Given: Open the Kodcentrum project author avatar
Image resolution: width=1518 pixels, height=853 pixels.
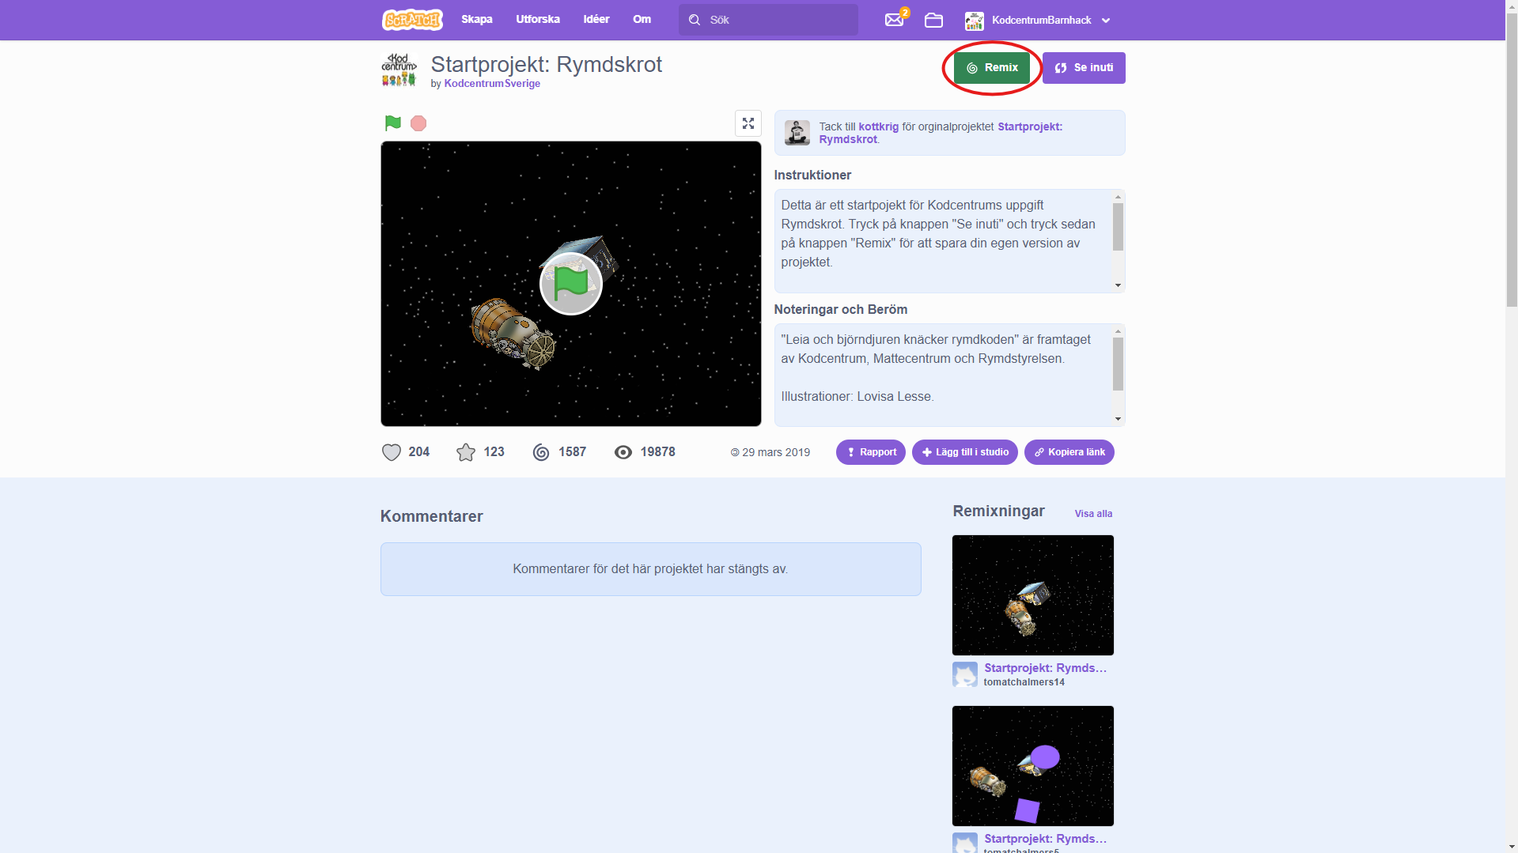Looking at the screenshot, I should coord(399,70).
